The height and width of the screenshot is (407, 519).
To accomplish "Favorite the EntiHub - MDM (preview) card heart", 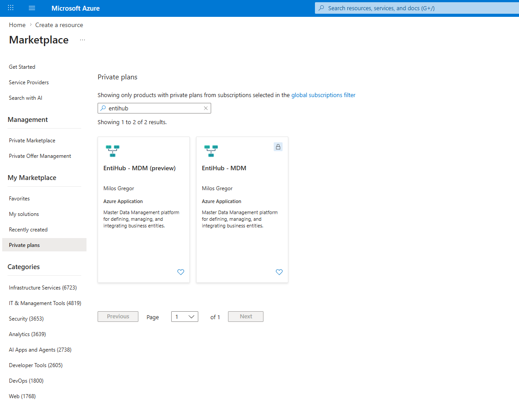I will click(x=181, y=272).
